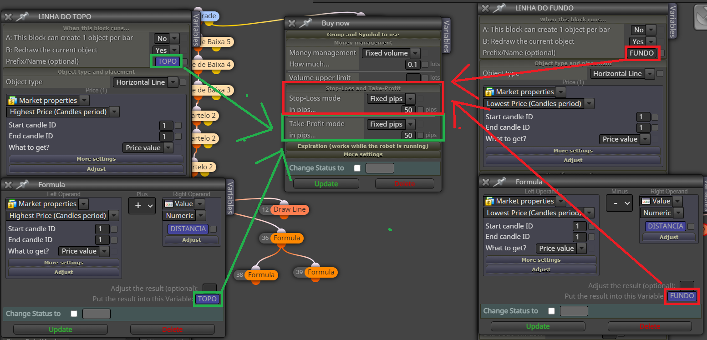The height and width of the screenshot is (340, 707).
Task: Open the Variables tab on the LINHA DO TOPO panel
Action: click(196, 29)
